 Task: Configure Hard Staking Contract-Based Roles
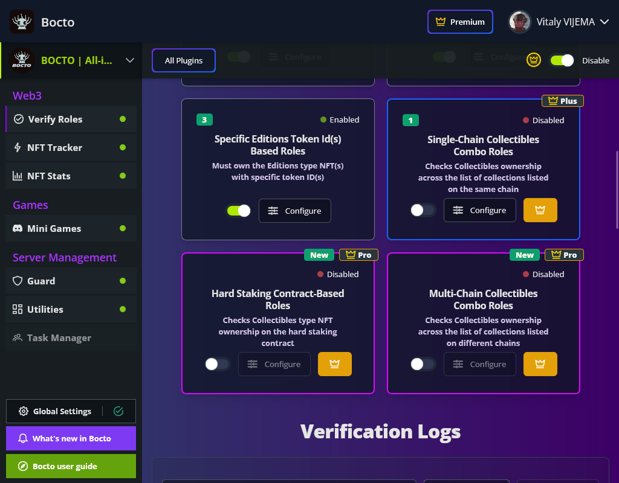tap(274, 364)
